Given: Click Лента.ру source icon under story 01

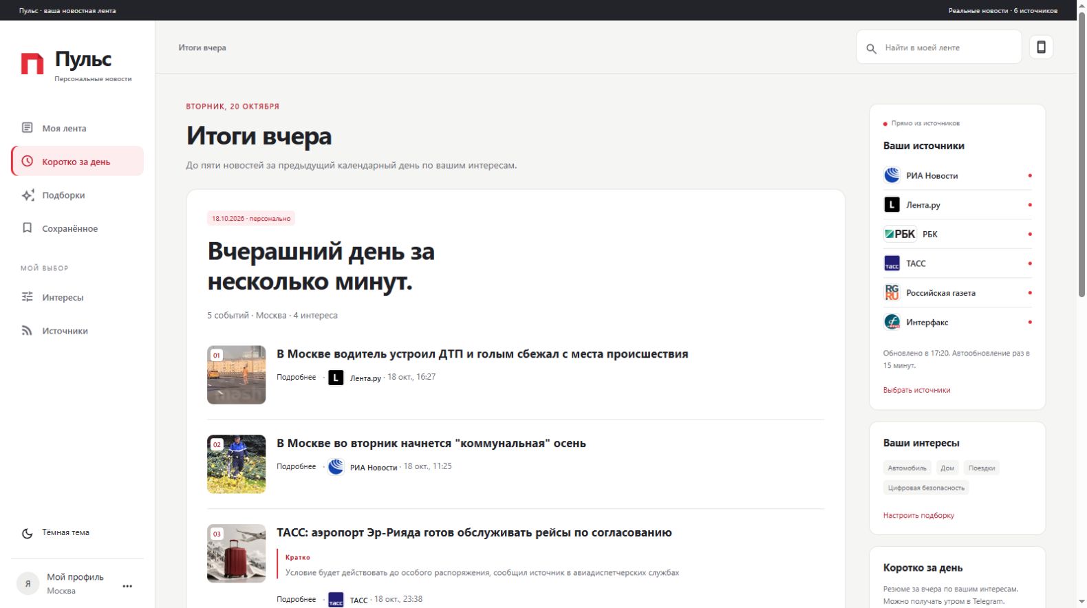Looking at the screenshot, I should (336, 378).
